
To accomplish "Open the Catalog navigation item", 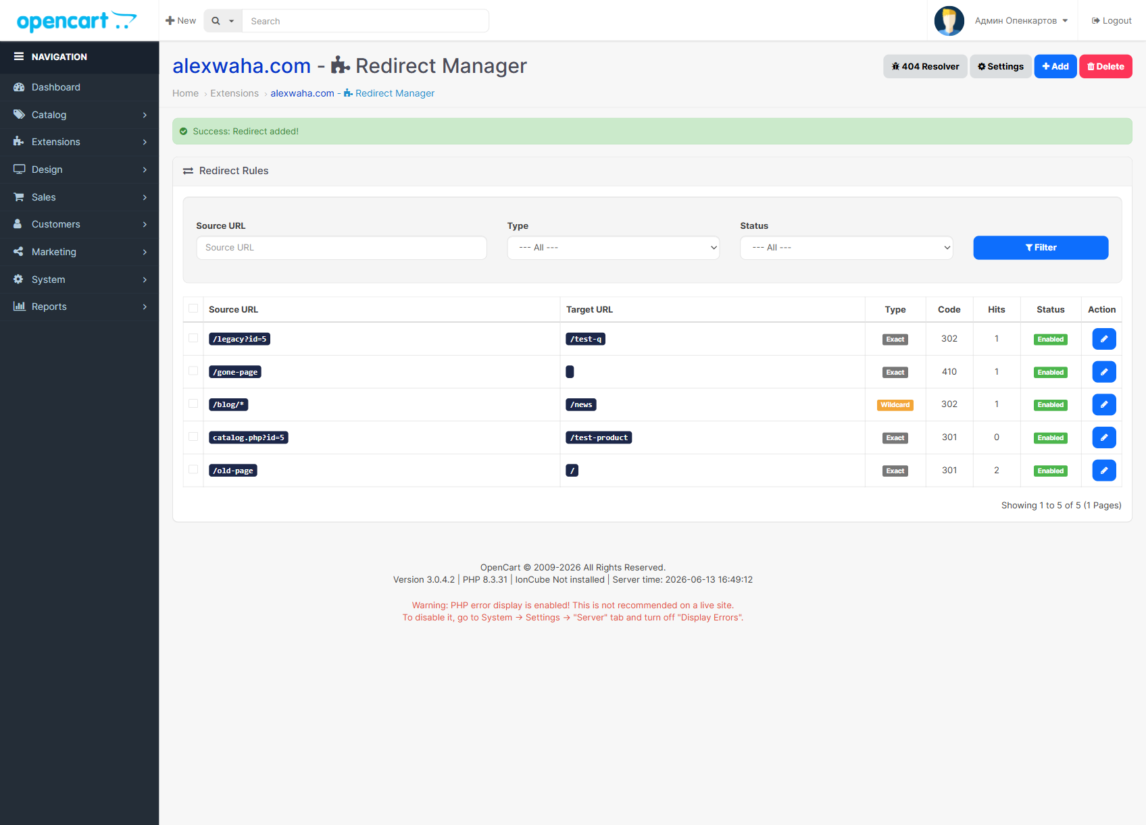I will [x=80, y=115].
